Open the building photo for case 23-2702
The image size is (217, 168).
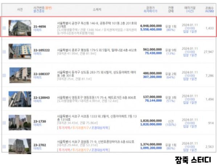pos(20,146)
